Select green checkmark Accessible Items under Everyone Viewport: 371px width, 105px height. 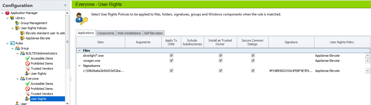(x=28, y=84)
